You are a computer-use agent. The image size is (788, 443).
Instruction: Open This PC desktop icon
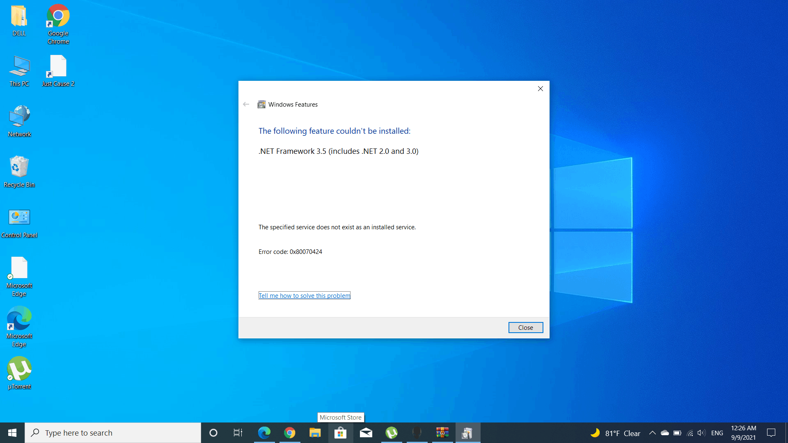[x=19, y=71]
